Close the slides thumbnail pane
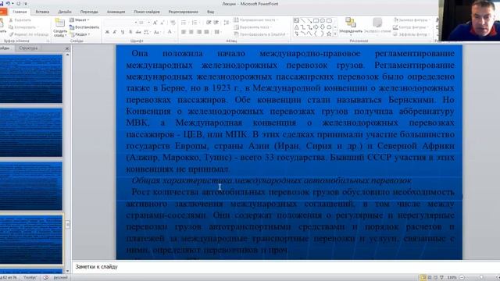Image resolution: width=500 pixels, height=281 pixels. [67, 48]
